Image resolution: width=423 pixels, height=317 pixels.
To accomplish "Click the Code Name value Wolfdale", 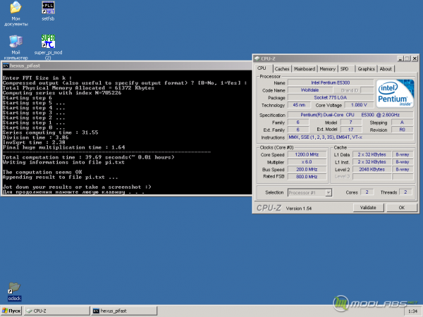I will click(x=309, y=90).
